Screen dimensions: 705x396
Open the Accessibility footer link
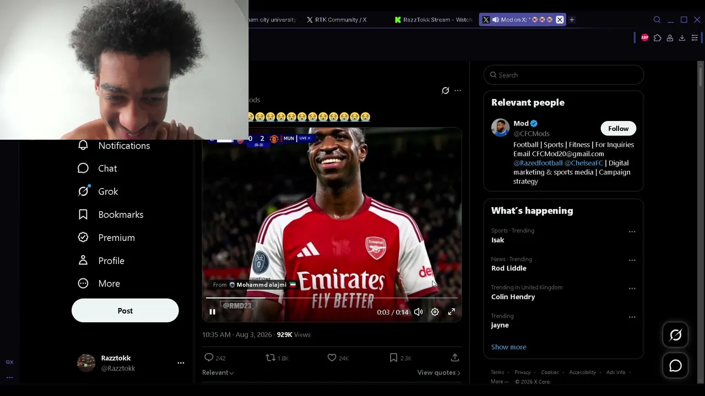pos(583,372)
